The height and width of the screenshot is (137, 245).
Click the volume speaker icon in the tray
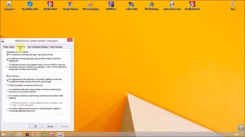point(226,135)
